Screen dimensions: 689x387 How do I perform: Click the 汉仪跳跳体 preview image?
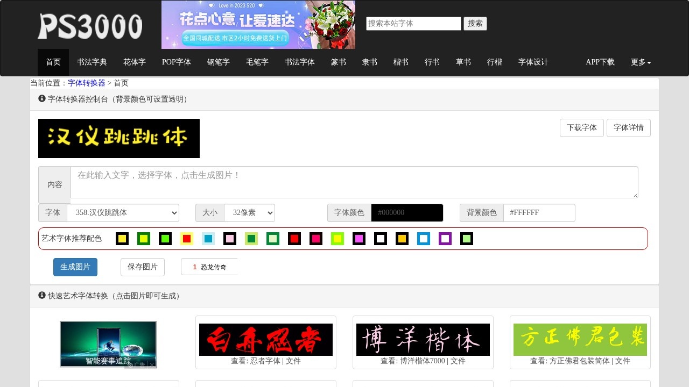119,139
